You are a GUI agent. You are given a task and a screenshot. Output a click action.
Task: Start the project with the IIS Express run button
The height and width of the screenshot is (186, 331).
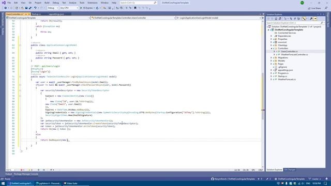[x=86, y=8]
